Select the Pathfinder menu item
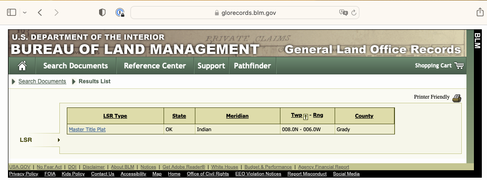The image size is (487, 180). (252, 66)
